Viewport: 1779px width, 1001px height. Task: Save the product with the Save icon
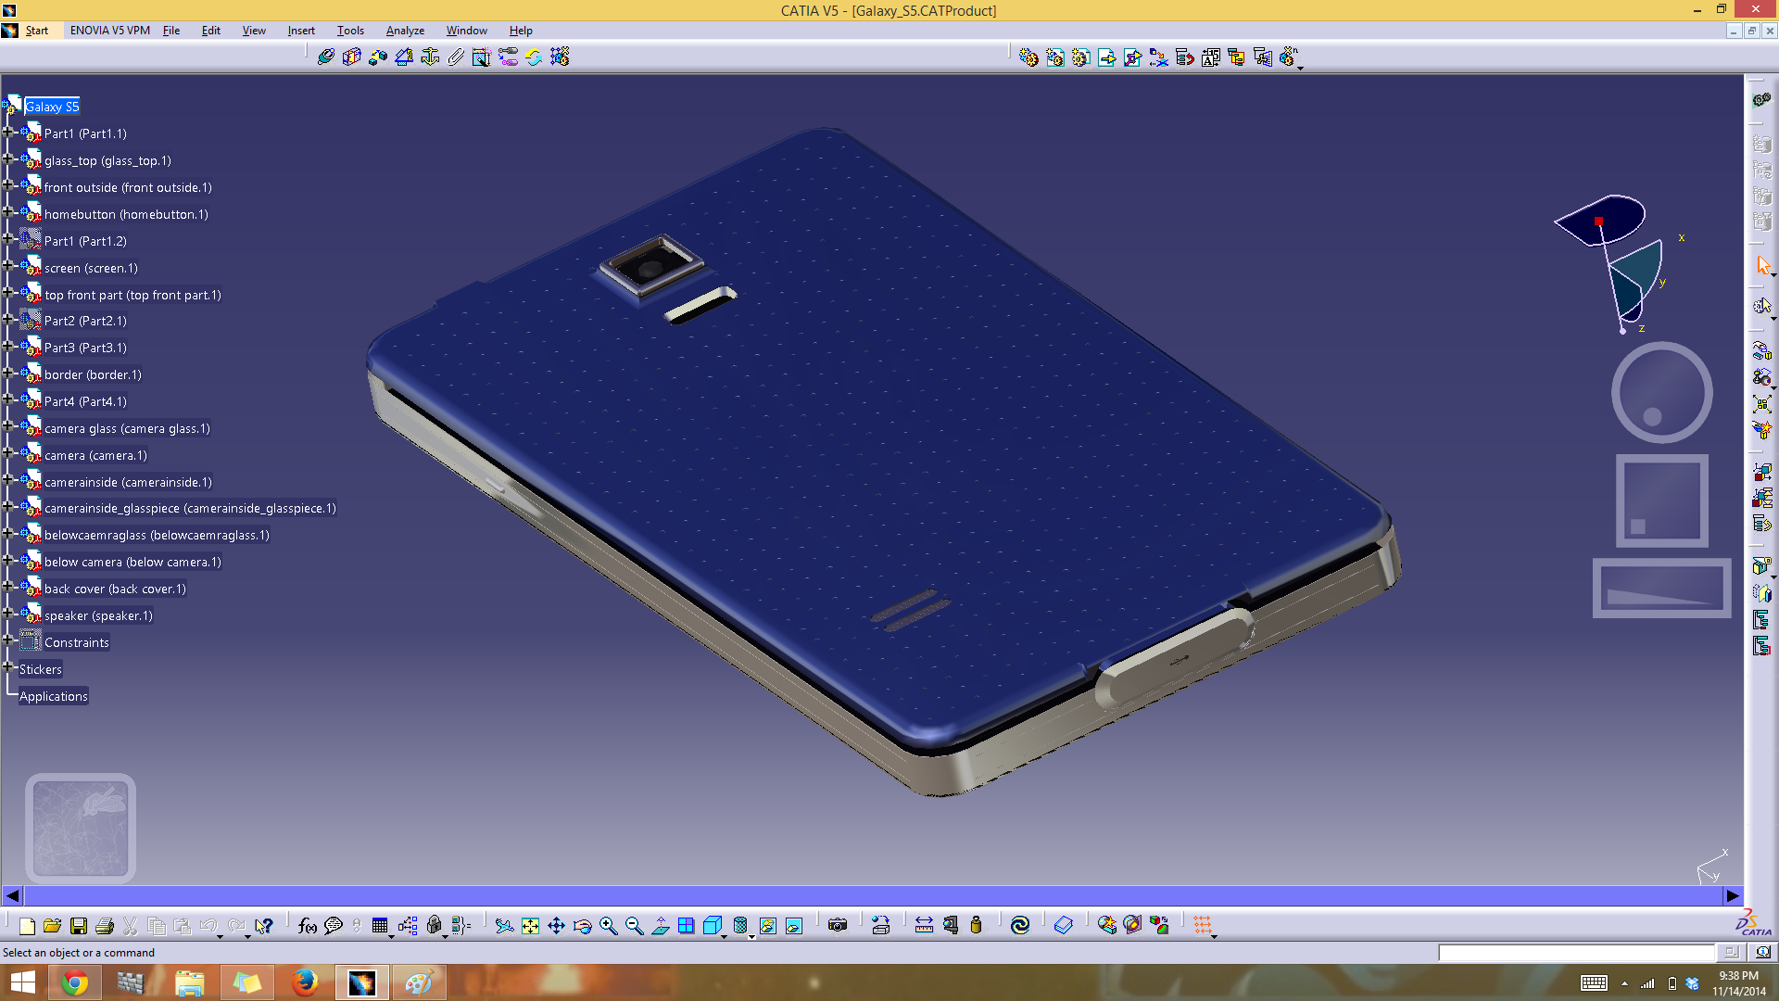click(x=79, y=925)
